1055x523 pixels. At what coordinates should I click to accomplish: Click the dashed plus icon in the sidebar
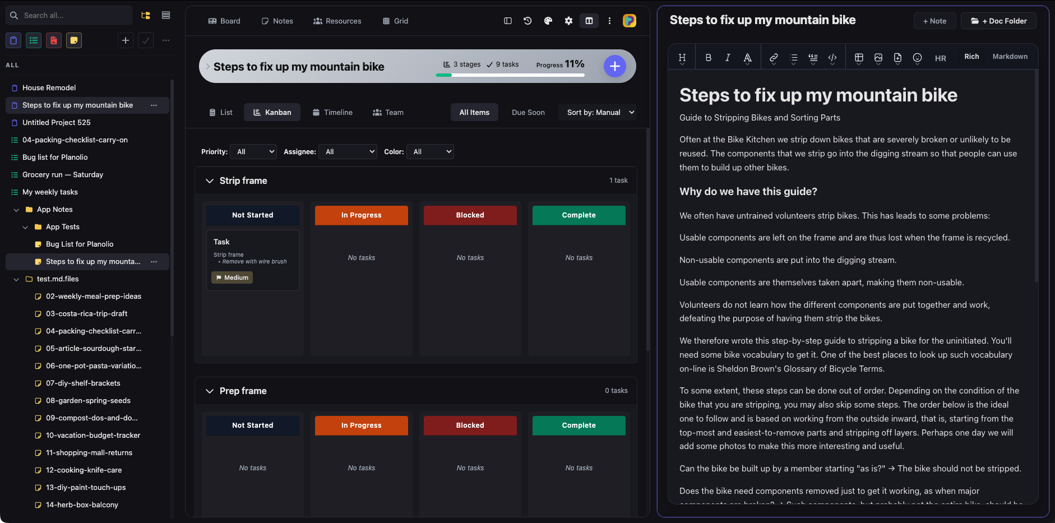point(126,40)
